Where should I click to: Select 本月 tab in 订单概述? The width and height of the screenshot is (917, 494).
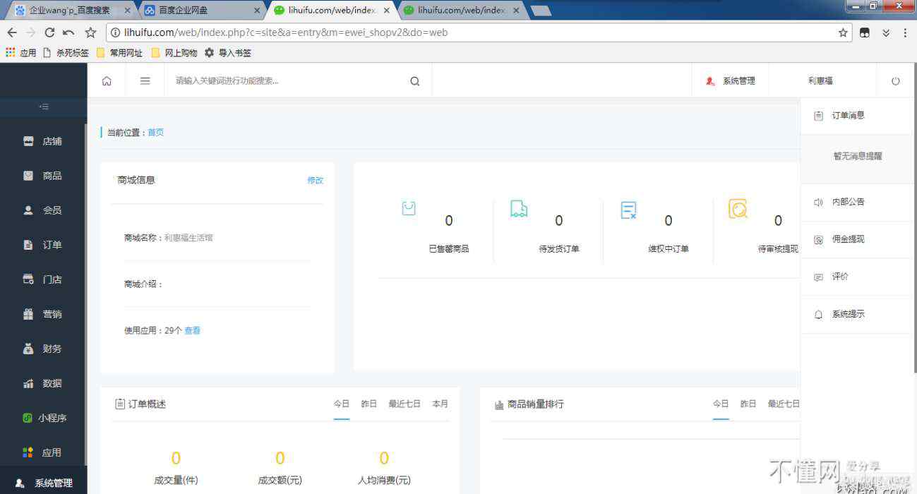[440, 404]
